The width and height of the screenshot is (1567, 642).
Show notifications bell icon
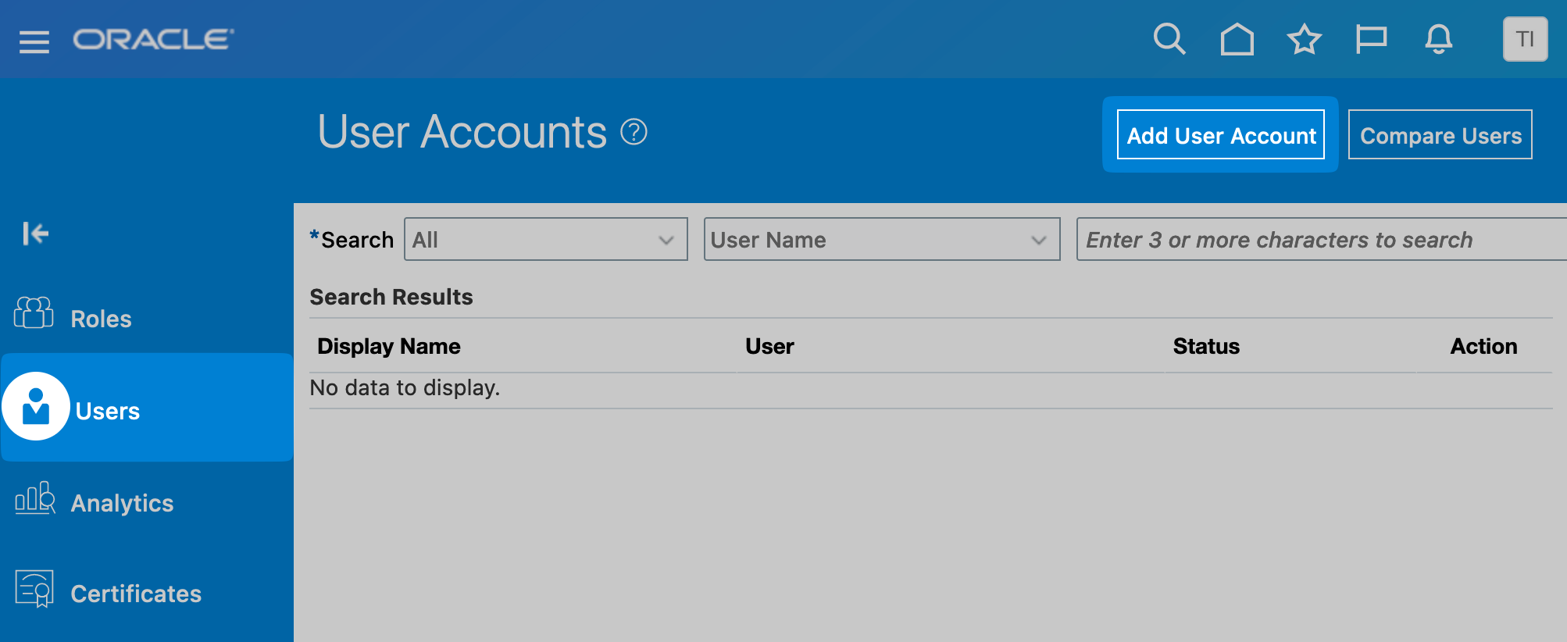[1438, 39]
